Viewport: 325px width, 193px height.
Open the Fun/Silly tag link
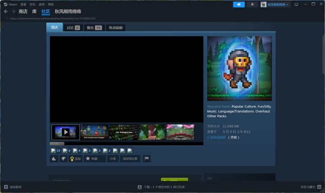coord(264,106)
